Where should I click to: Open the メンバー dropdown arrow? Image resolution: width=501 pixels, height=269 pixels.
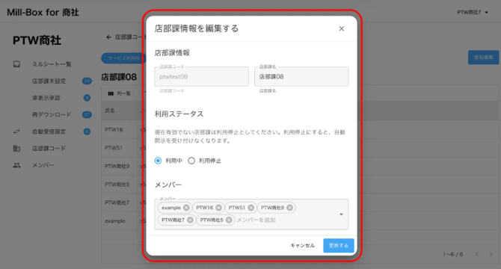coord(341,214)
